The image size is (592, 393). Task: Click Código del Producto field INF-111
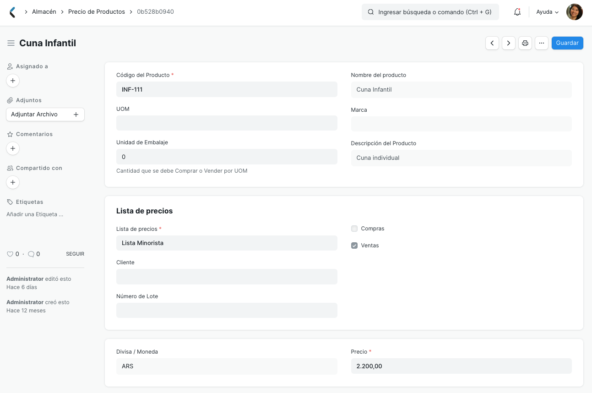(227, 89)
